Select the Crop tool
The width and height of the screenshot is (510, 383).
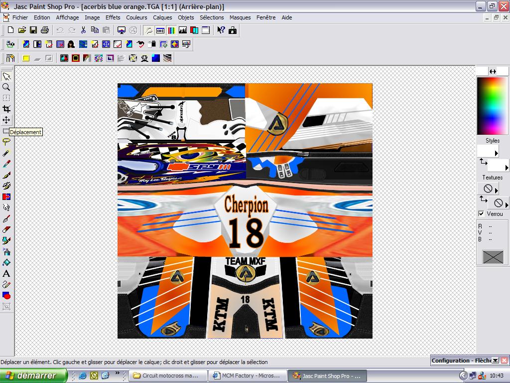(x=6, y=109)
